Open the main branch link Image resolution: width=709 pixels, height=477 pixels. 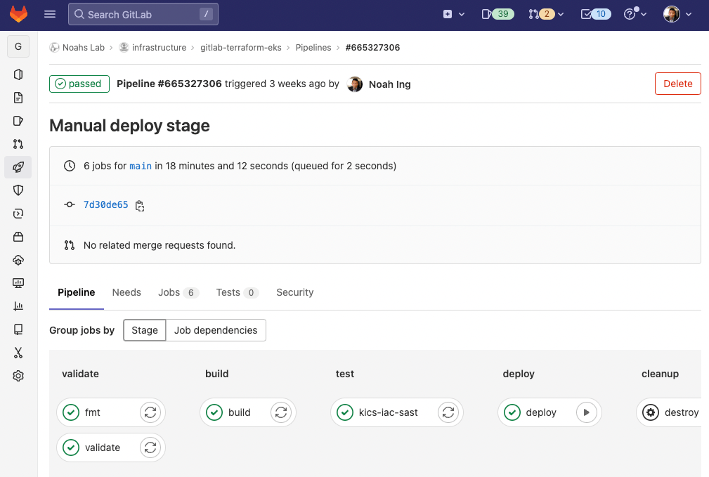(140, 166)
